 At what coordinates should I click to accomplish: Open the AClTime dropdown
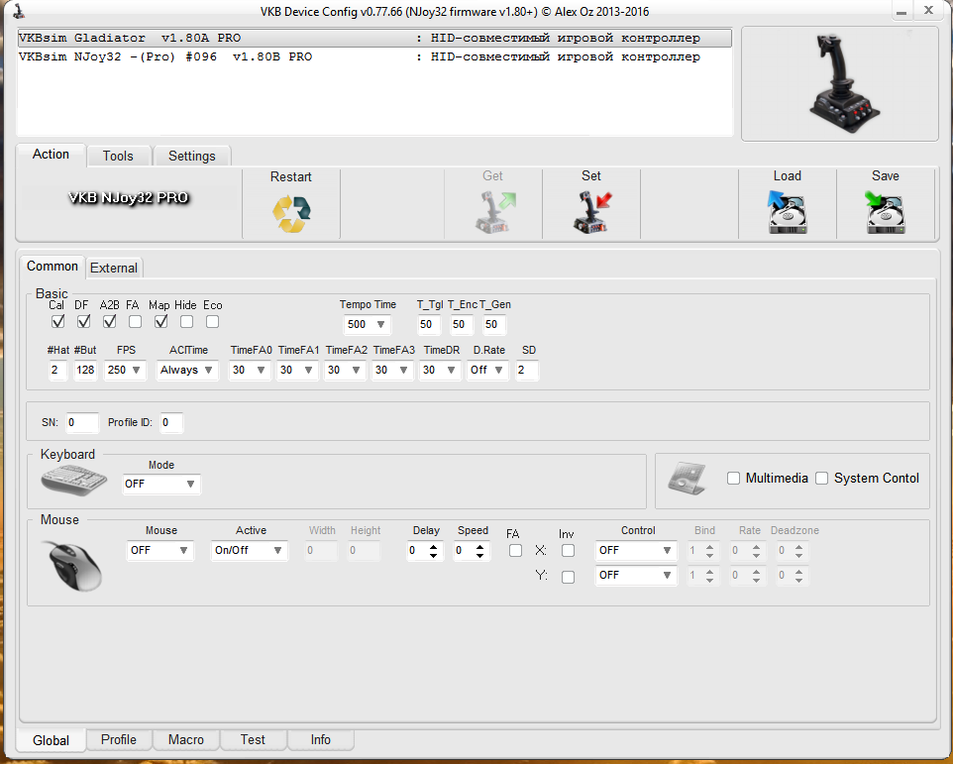coord(186,370)
